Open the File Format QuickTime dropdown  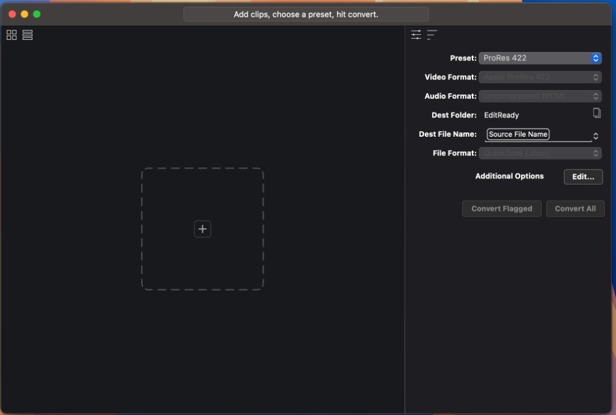pyautogui.click(x=540, y=153)
